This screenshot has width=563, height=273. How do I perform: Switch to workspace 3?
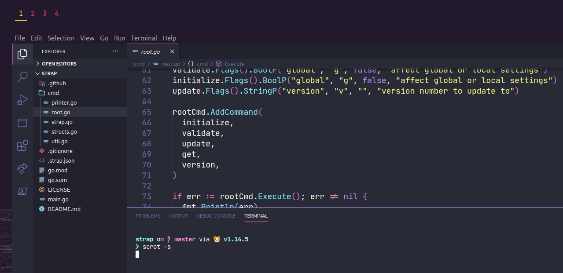(x=44, y=13)
